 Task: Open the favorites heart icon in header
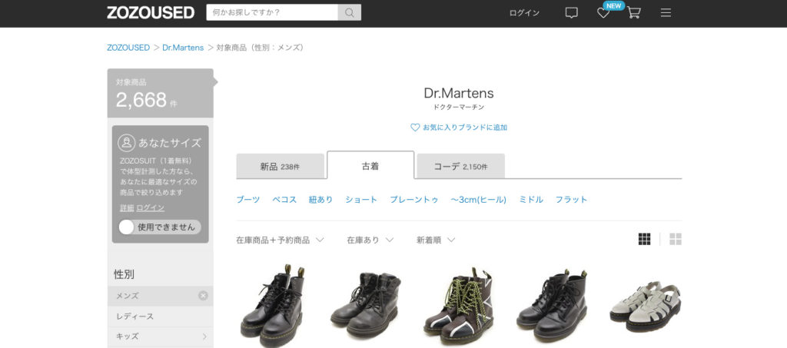pyautogui.click(x=603, y=13)
